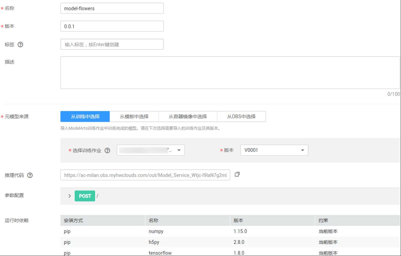Screen dimensions: 401x256
Task: Copy the inference code URL
Action: [237, 174]
